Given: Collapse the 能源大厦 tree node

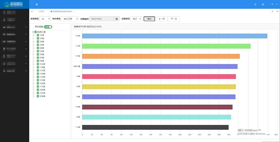Looking at the screenshot, I should pos(33,32).
